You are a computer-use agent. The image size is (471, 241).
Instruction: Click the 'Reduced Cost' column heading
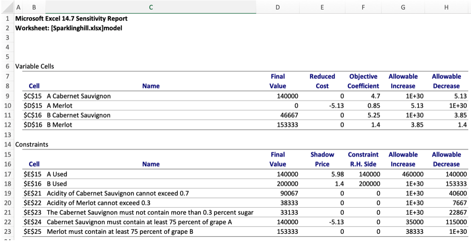pyautogui.click(x=322, y=81)
